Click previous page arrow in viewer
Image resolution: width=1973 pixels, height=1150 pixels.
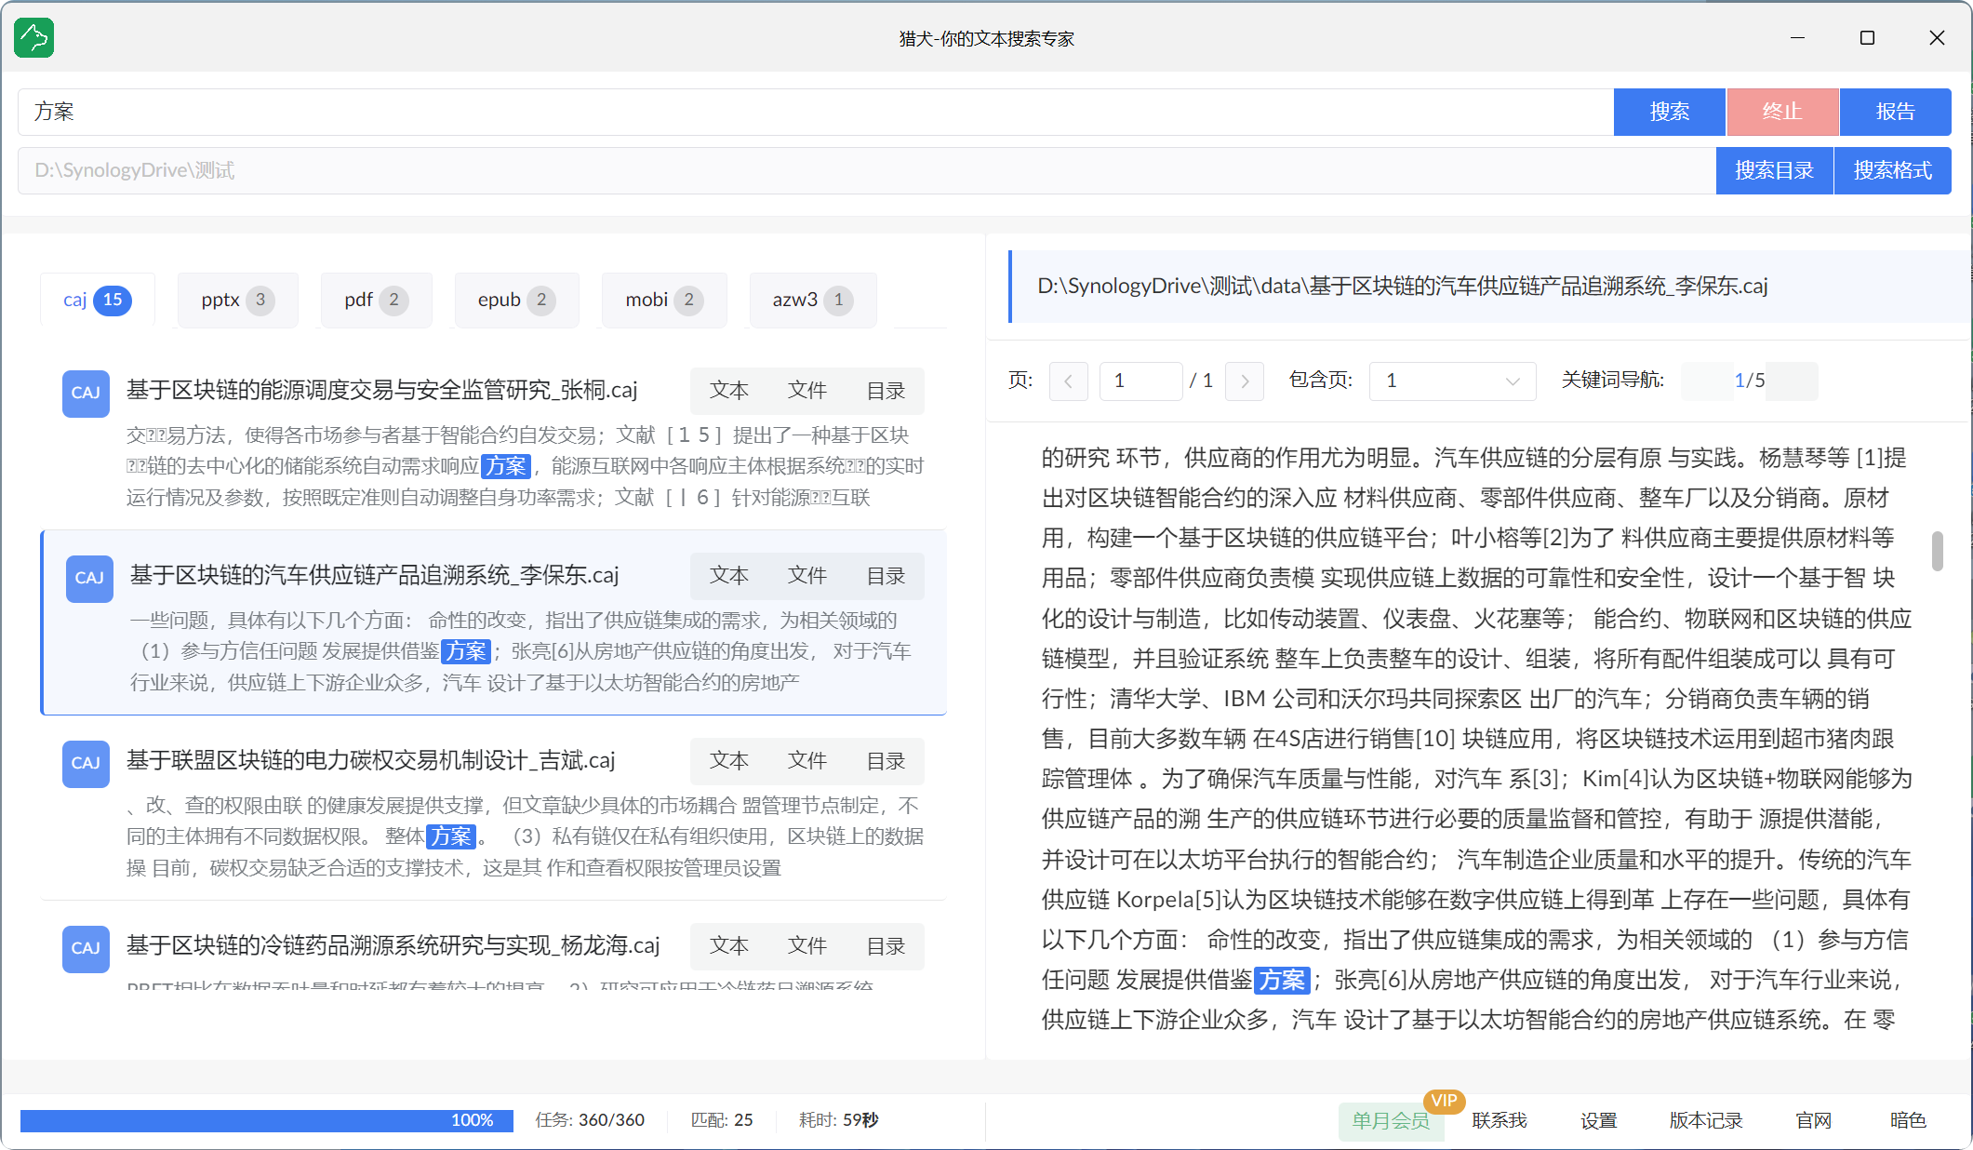pyautogui.click(x=1068, y=381)
